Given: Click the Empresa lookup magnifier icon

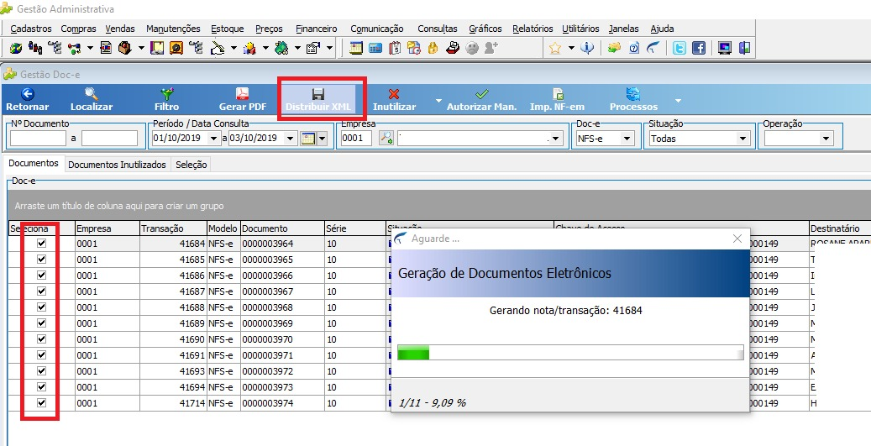Looking at the screenshot, I should pos(386,139).
